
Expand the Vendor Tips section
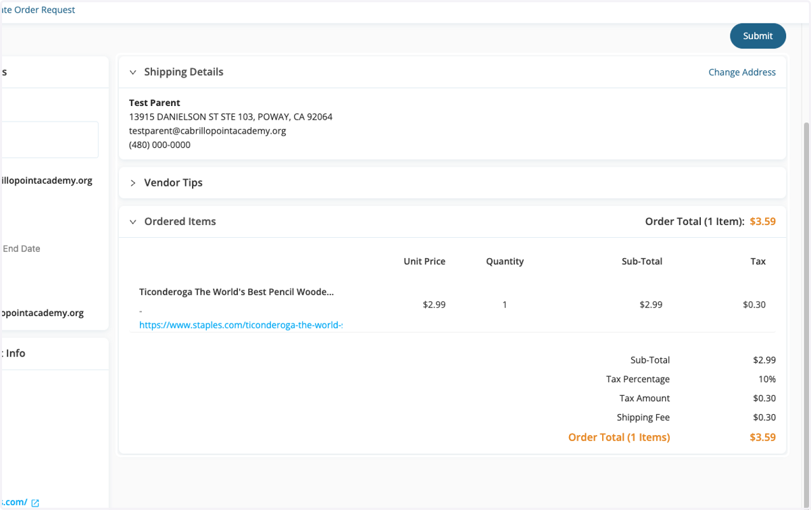(x=132, y=183)
